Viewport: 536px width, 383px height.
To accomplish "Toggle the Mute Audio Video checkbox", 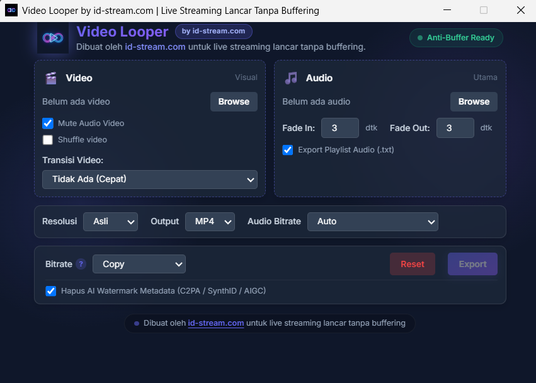I will 48,123.
